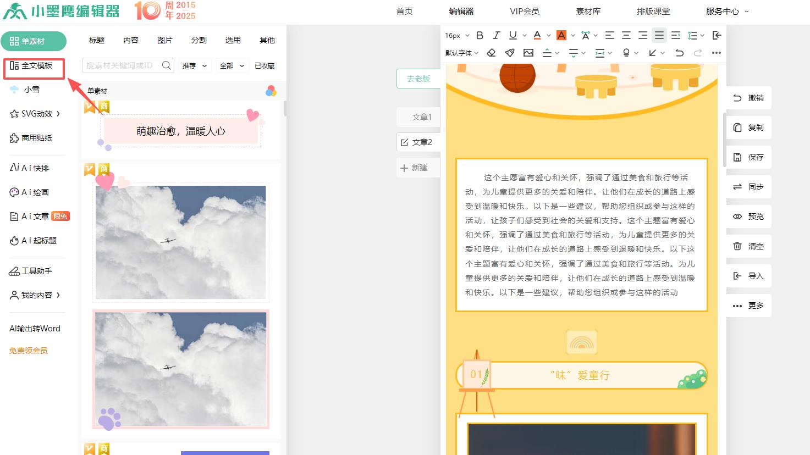Select the format painter brush icon

509,53
